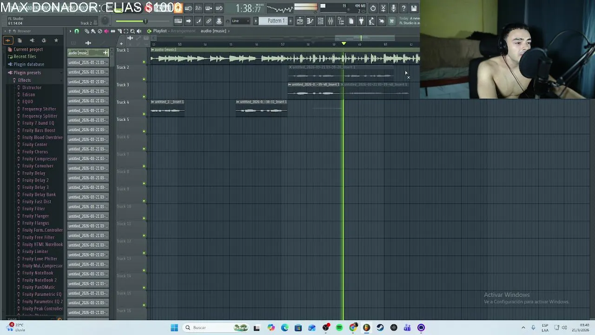Toggle mute light of Track 5
This screenshot has height=335, width=595.
tap(144, 131)
